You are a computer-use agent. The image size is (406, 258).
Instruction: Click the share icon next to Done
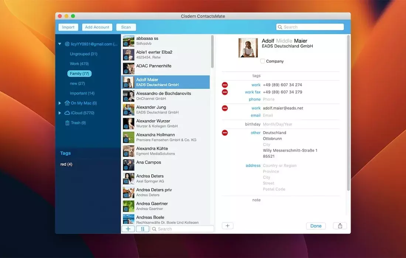click(x=340, y=226)
